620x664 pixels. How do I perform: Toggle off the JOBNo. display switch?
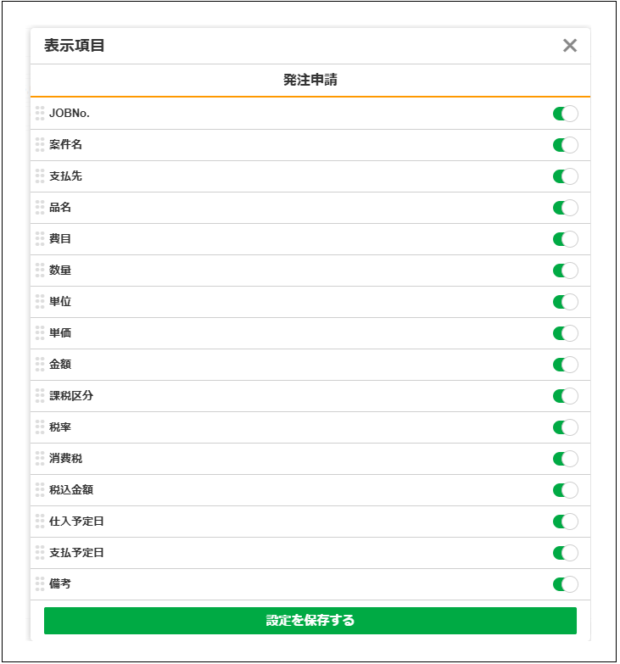coord(565,114)
